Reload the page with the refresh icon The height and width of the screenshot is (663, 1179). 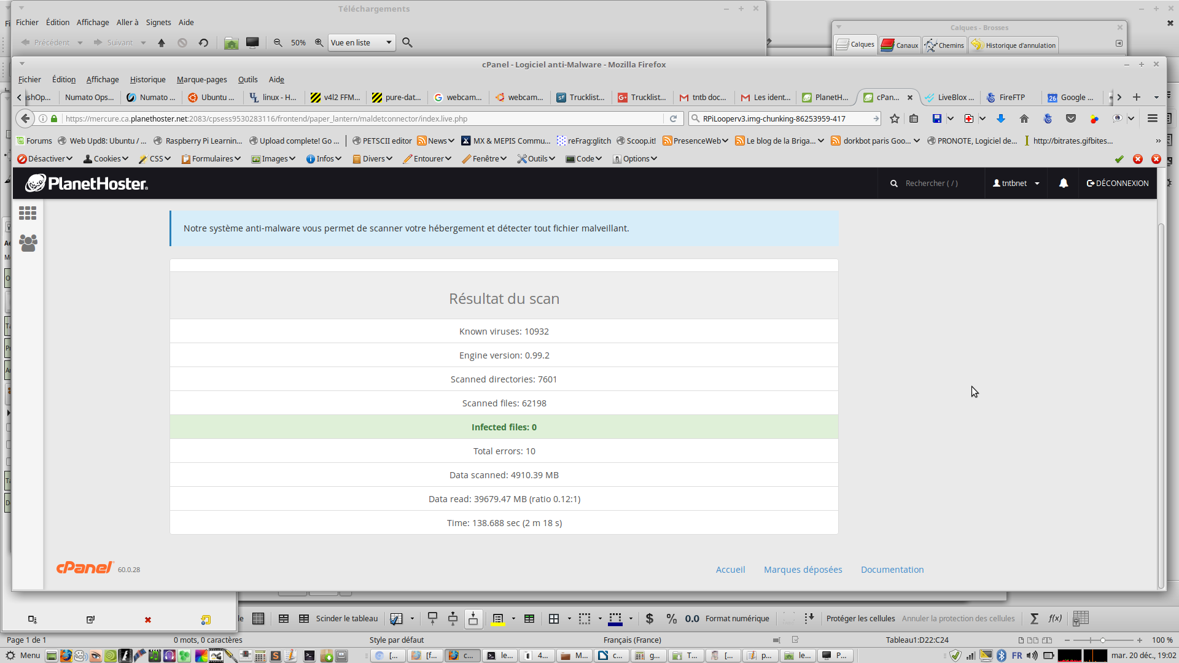673,118
